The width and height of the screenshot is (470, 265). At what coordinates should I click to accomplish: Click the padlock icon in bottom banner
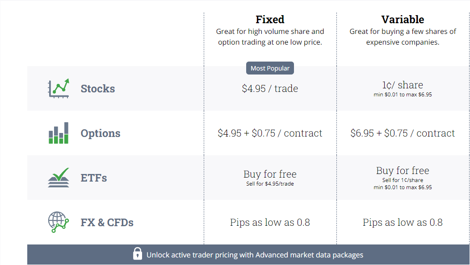click(138, 253)
